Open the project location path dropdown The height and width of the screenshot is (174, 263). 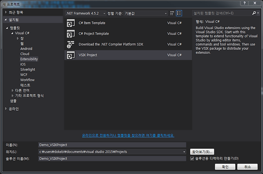click(x=184, y=152)
